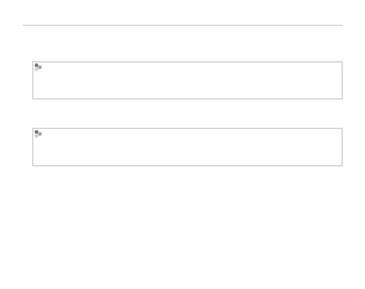This screenshot has height=289, width=365.
Task: Click the hexagon cluster icon in the upper box
Action: coord(38,67)
